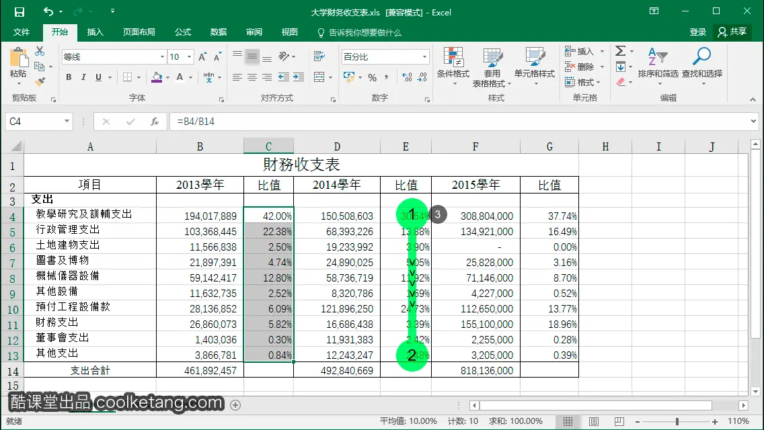
Task: Decrease font size with the small A icon
Action: pyautogui.click(x=217, y=57)
